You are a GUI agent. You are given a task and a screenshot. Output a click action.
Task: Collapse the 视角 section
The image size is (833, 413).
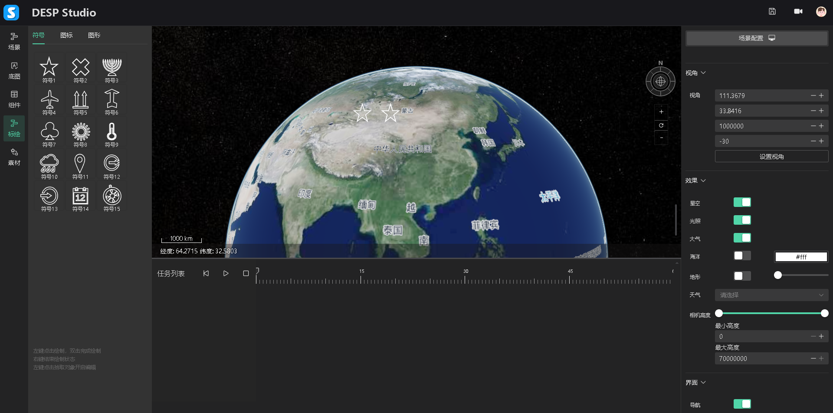point(695,73)
